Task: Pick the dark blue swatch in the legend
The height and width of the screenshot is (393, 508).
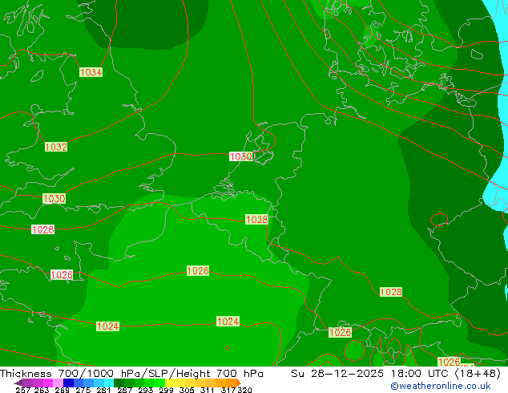Action: (x=68, y=383)
